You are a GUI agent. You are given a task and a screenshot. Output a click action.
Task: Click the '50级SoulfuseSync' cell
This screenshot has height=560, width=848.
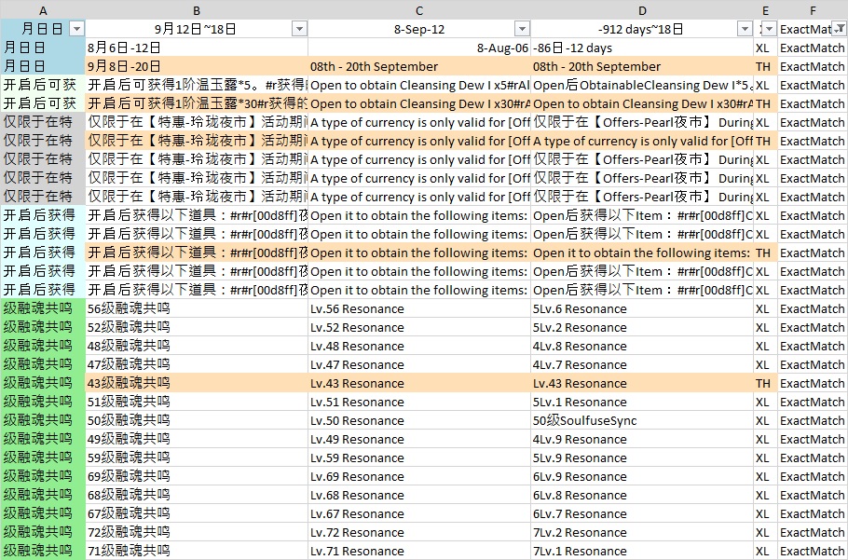(642, 420)
